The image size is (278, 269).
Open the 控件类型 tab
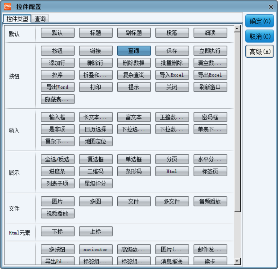[17, 19]
